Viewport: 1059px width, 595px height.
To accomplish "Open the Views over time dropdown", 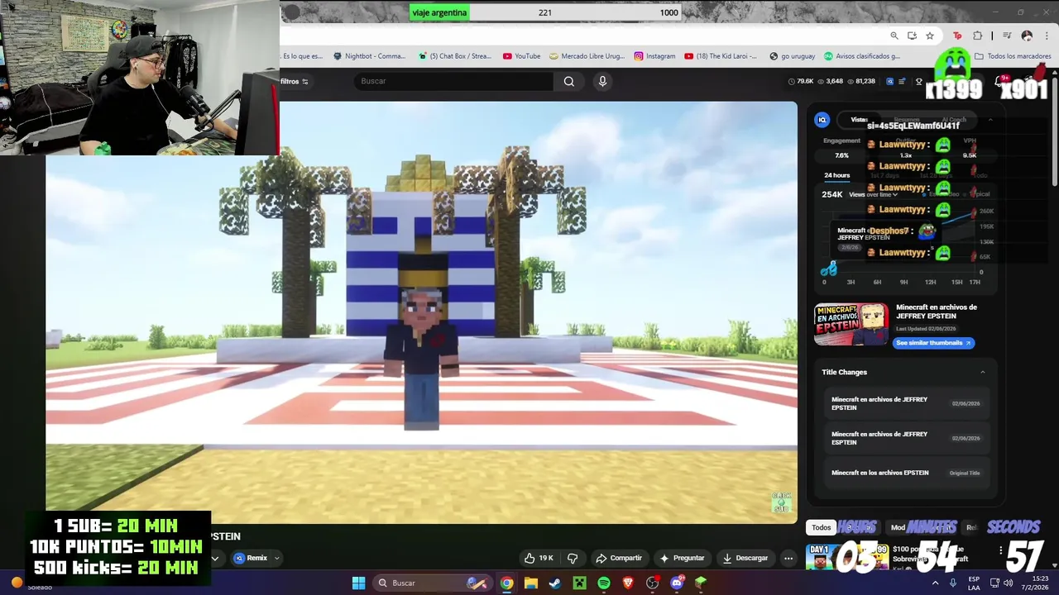I will (873, 194).
